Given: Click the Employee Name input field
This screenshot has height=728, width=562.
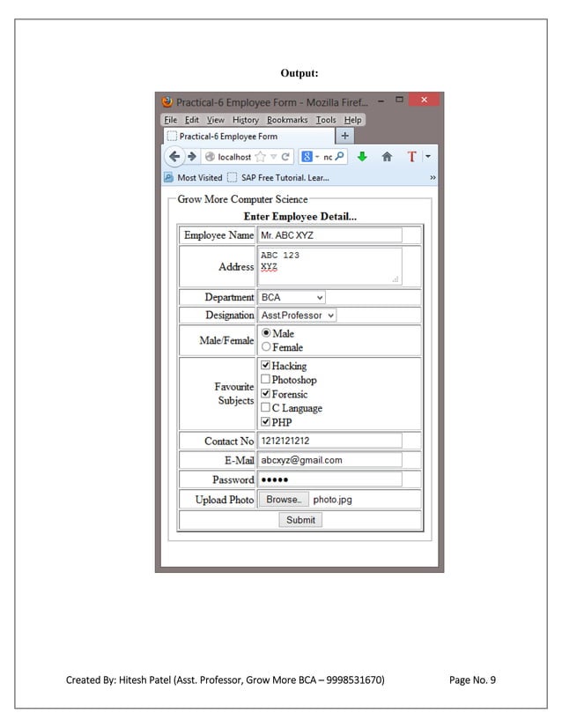Looking at the screenshot, I should coord(329,235).
